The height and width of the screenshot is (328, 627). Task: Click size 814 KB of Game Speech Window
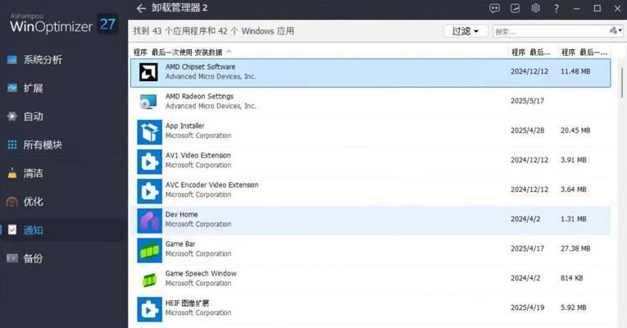pos(571,279)
